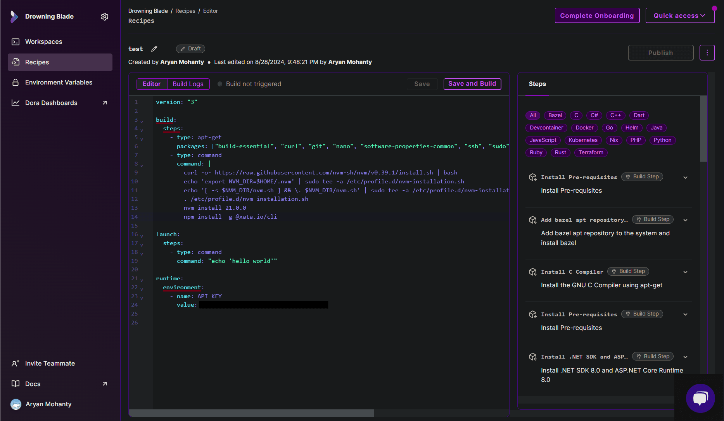The height and width of the screenshot is (421, 724).
Task: Click the Invite Teammate icon
Action: click(x=16, y=363)
